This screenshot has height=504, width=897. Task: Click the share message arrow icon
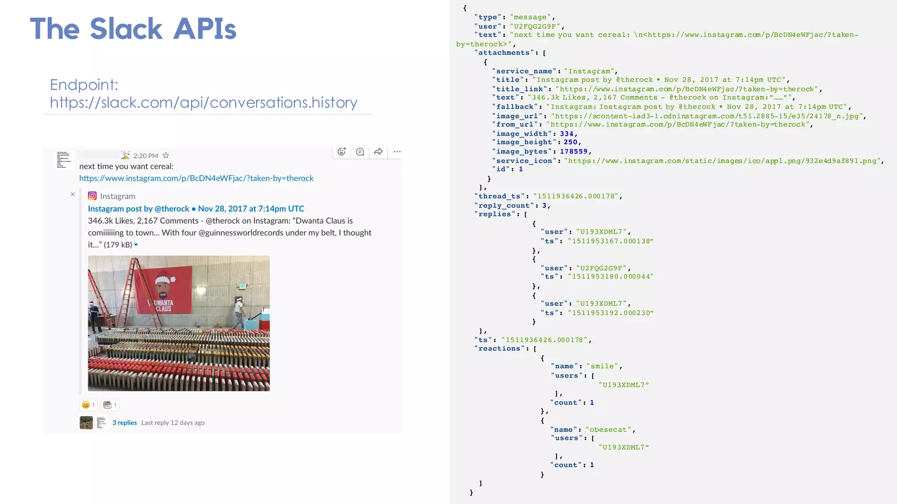click(x=378, y=152)
